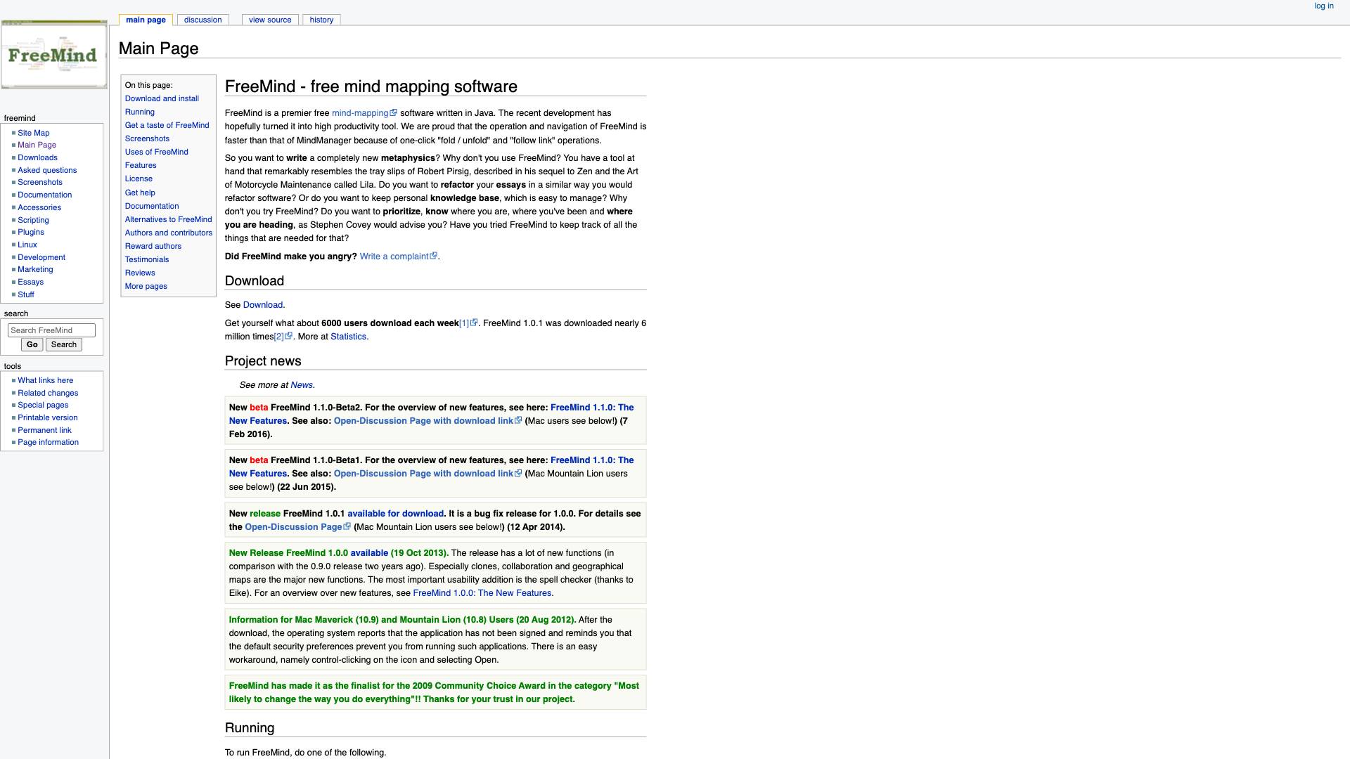The height and width of the screenshot is (759, 1350).
Task: Open the history tab
Action: (x=321, y=20)
